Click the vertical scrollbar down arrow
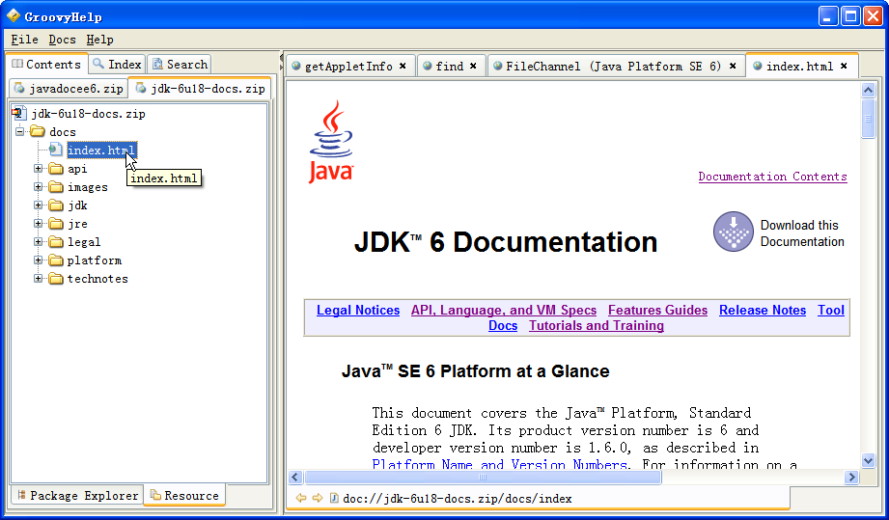889x520 pixels. (868, 460)
